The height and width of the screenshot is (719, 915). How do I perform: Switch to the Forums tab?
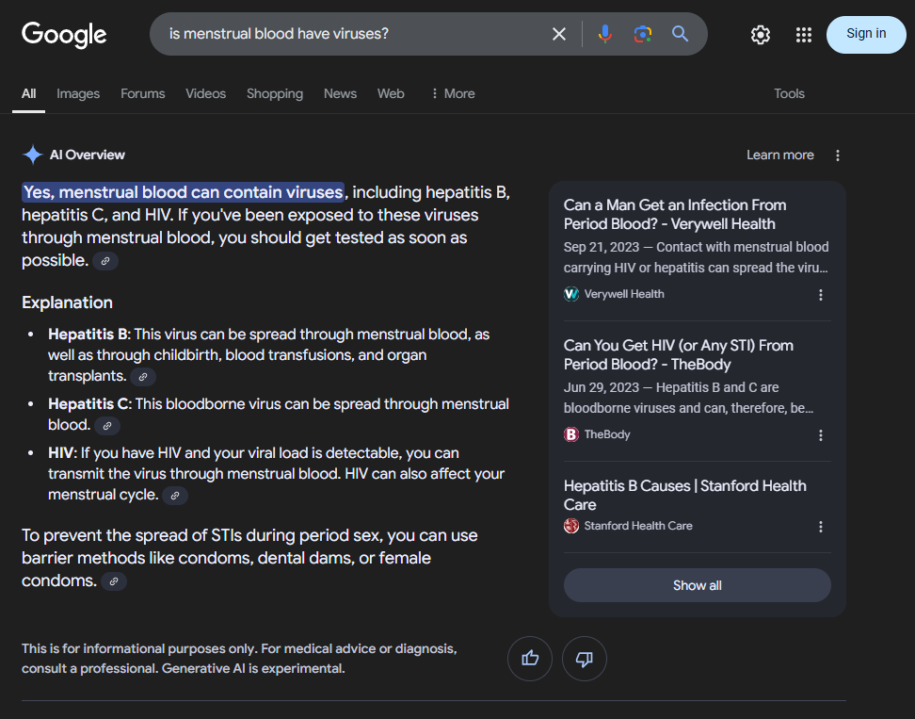143,93
